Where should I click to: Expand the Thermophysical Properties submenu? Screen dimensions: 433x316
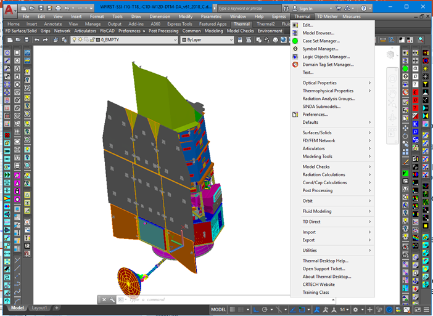pyautogui.click(x=337, y=91)
